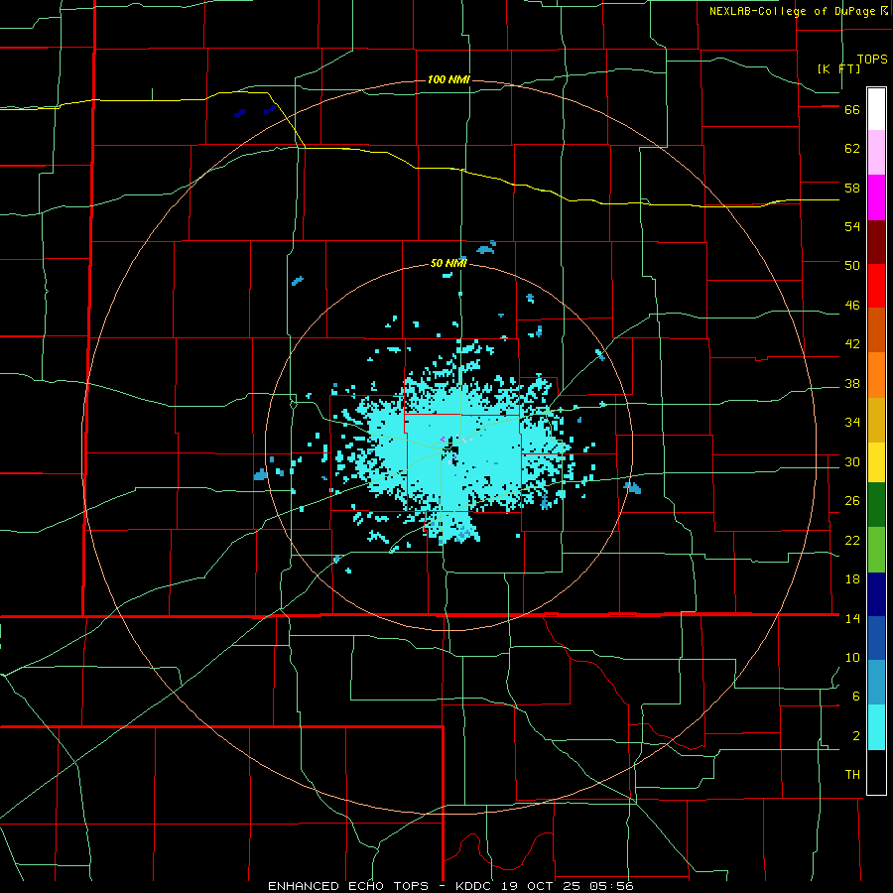
Task: Click the "KDDC" radar station identifier
Action: click(475, 886)
